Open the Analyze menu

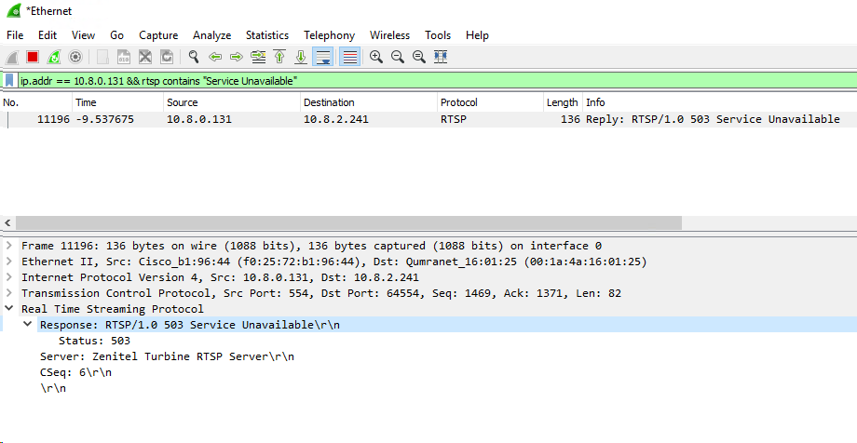tap(212, 35)
